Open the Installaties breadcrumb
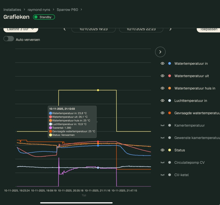 (12, 10)
